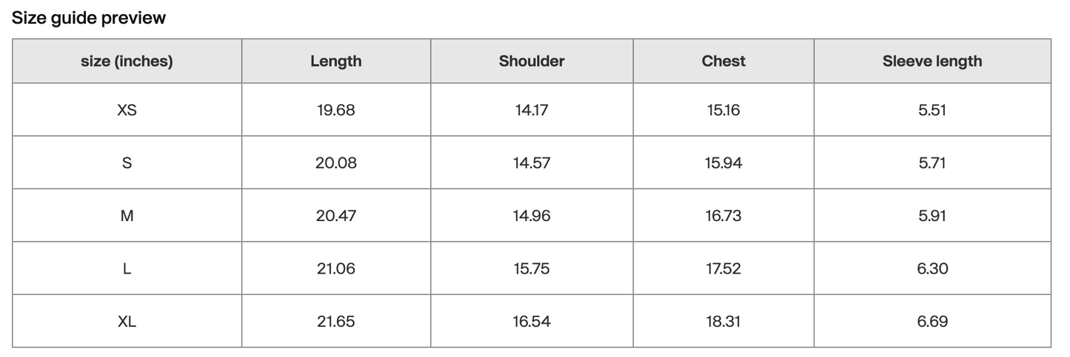Screen dimensions: 1070x357
Task: Select the Shoulder column header
Action: click(532, 61)
